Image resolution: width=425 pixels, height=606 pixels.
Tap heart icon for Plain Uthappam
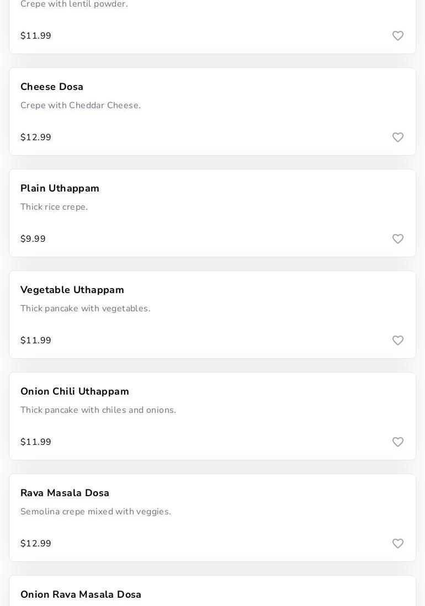398,239
